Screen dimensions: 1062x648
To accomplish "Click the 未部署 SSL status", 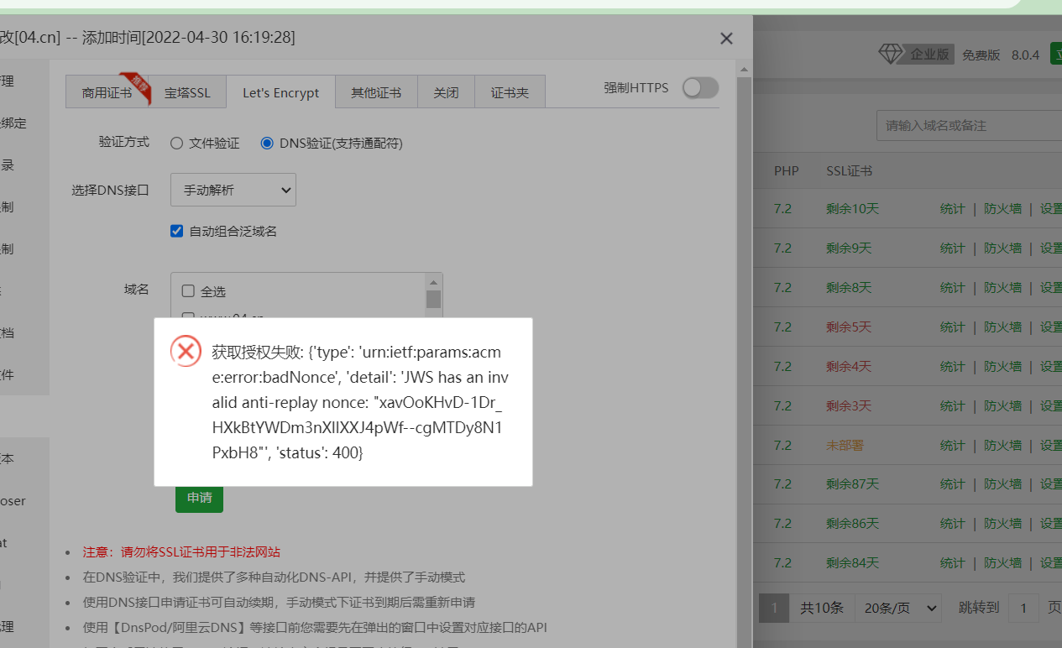I will click(845, 445).
